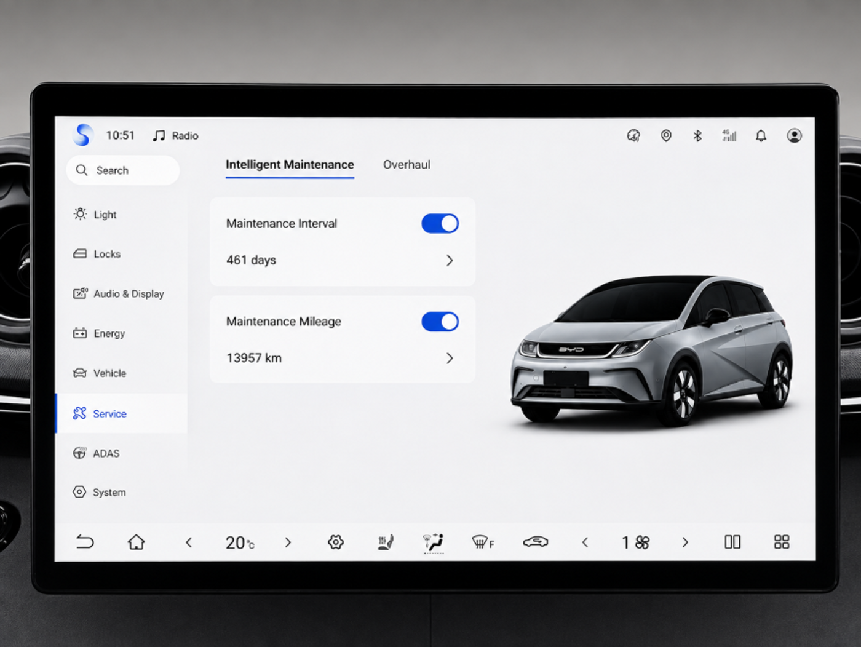Image resolution: width=861 pixels, height=647 pixels.
Task: Open climate settings gear icon
Action: tap(336, 542)
